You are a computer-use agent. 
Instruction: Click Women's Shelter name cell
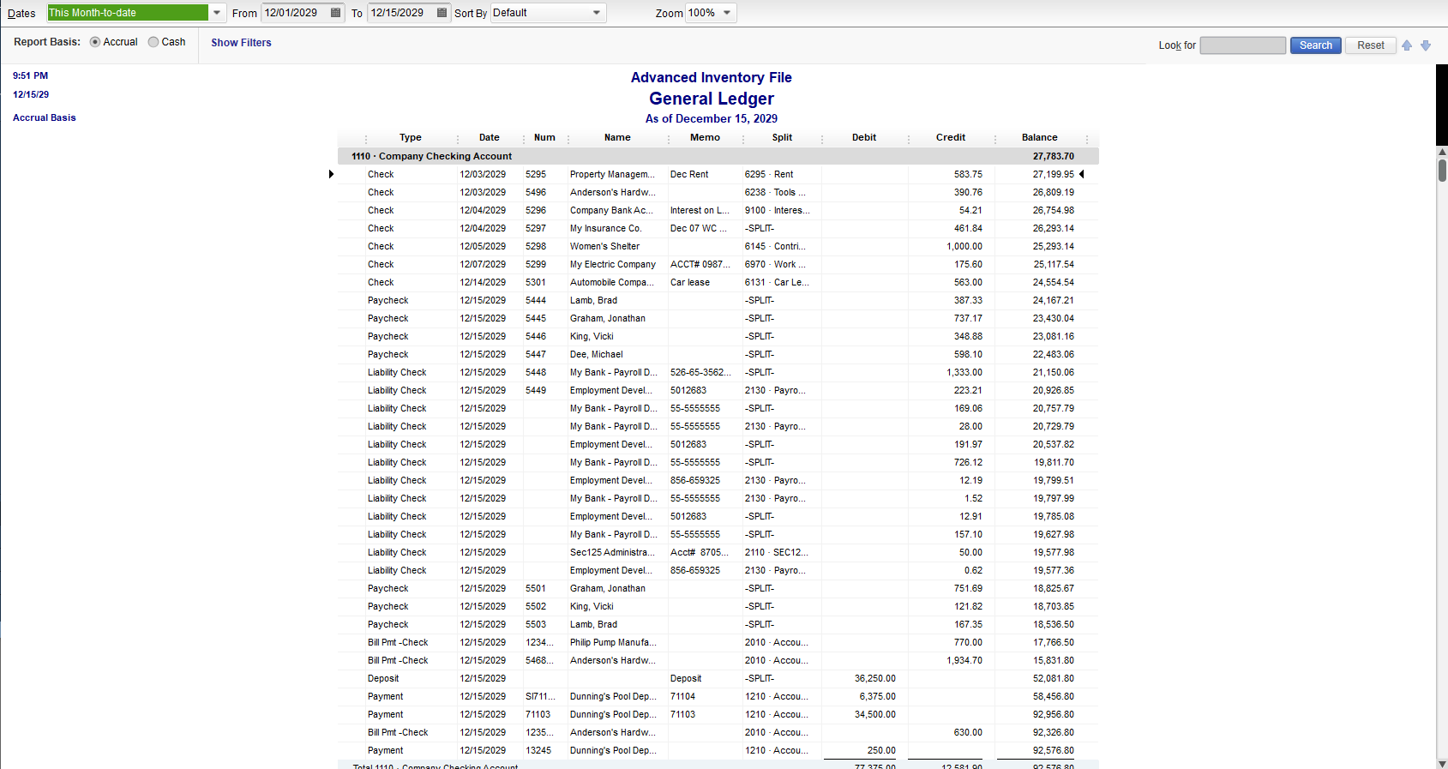coord(604,246)
